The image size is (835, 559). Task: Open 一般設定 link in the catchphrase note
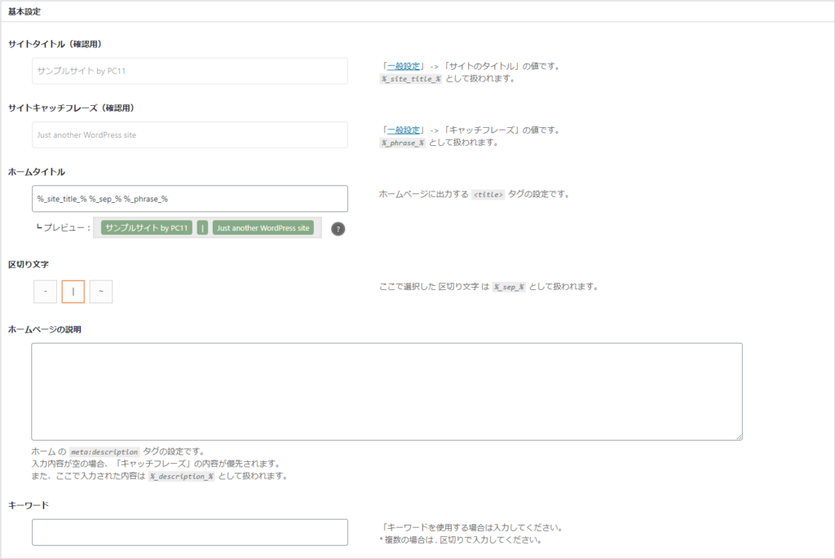click(x=403, y=130)
